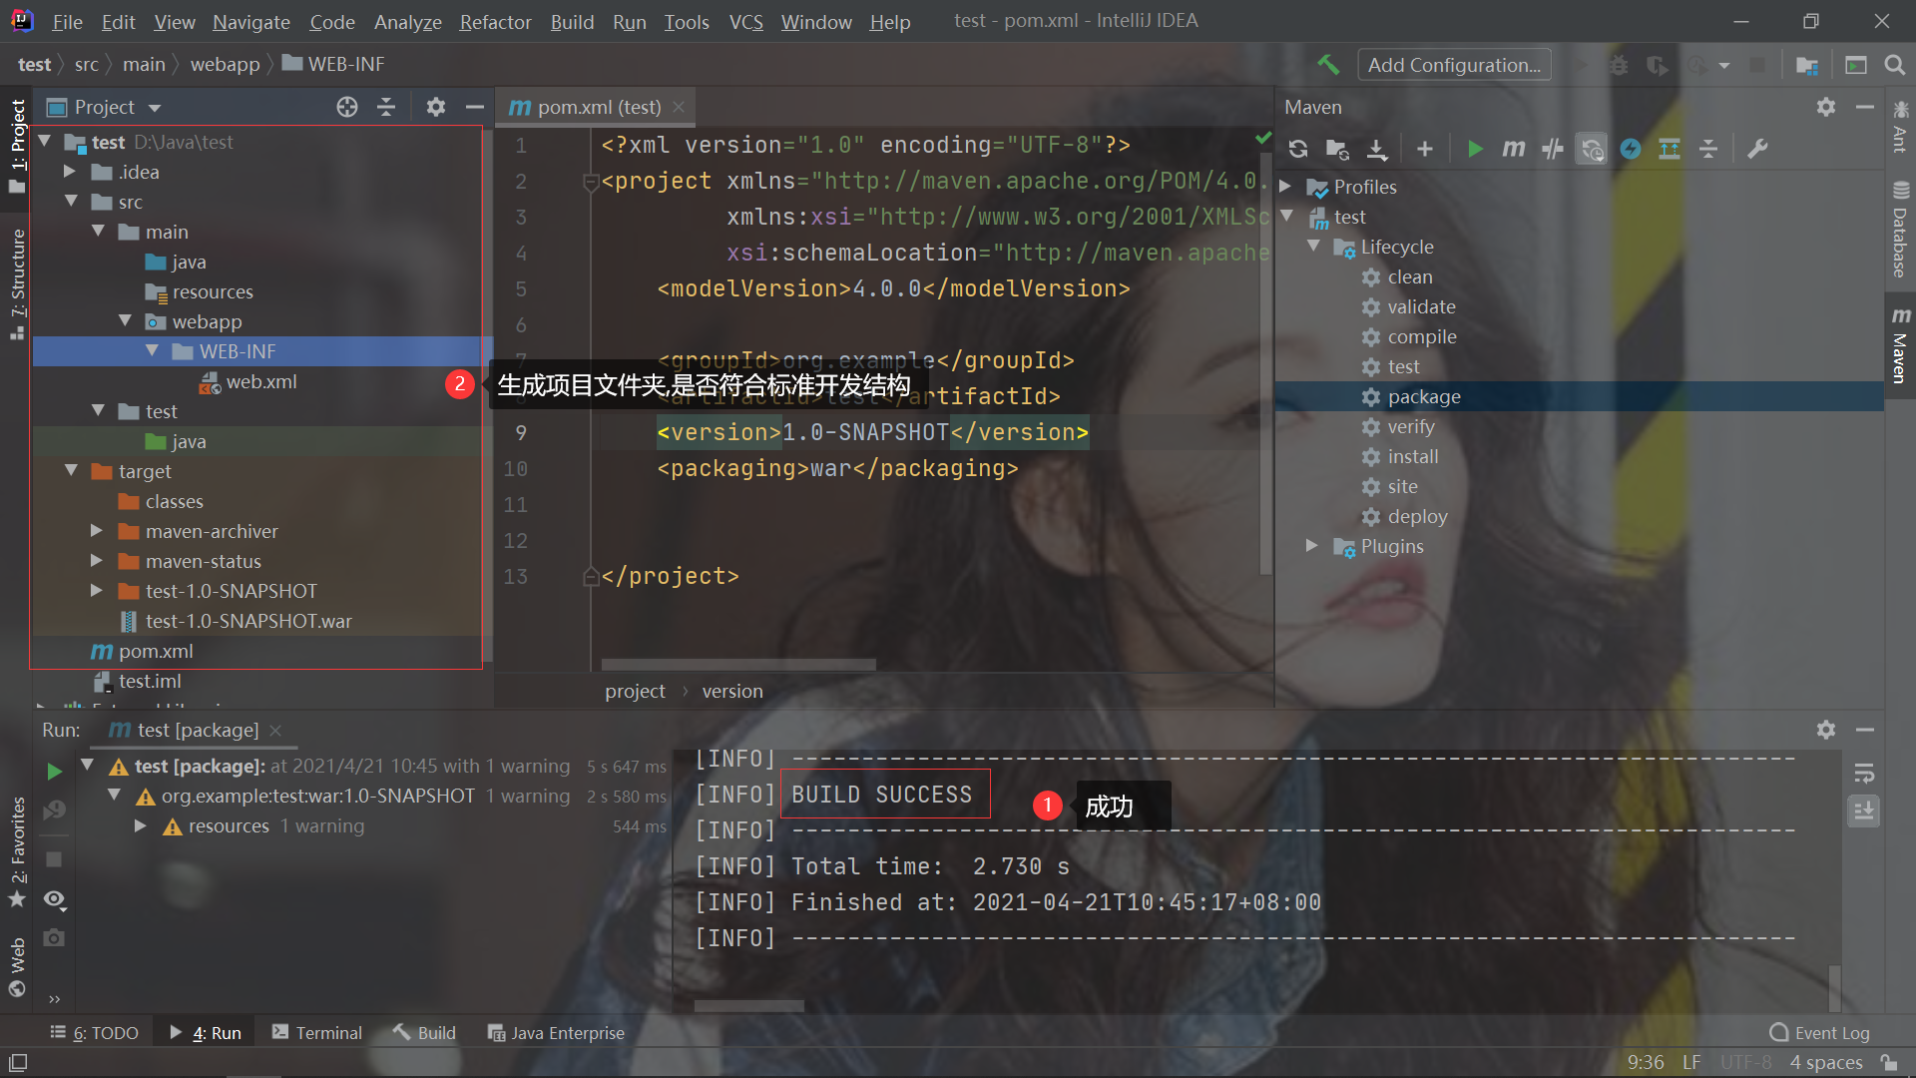Screen dimensions: 1916x1078
Task: Click Reimport All Maven Projects icon
Action: pyautogui.click(x=1297, y=149)
